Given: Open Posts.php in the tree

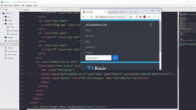Looking at the screenshot, I should (10, 58).
